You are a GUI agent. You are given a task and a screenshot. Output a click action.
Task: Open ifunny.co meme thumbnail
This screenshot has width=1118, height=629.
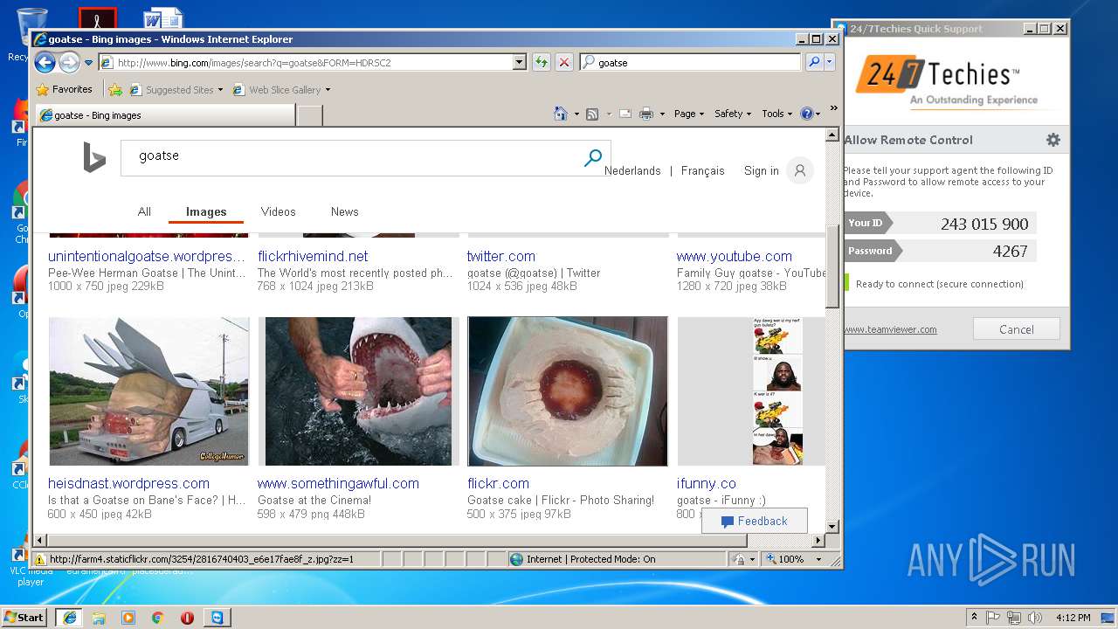pos(777,391)
